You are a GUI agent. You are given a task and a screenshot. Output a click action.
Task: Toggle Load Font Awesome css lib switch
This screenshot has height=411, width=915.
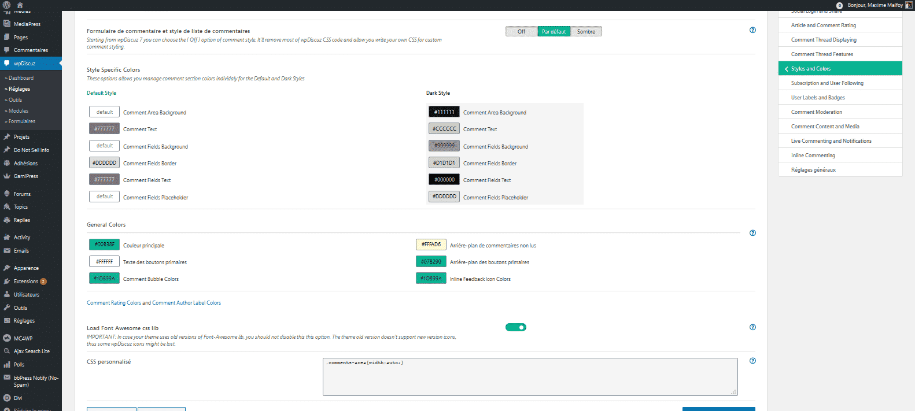516,327
